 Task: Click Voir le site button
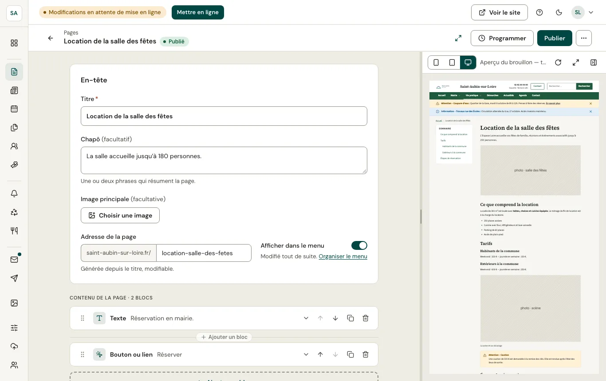coord(500,12)
